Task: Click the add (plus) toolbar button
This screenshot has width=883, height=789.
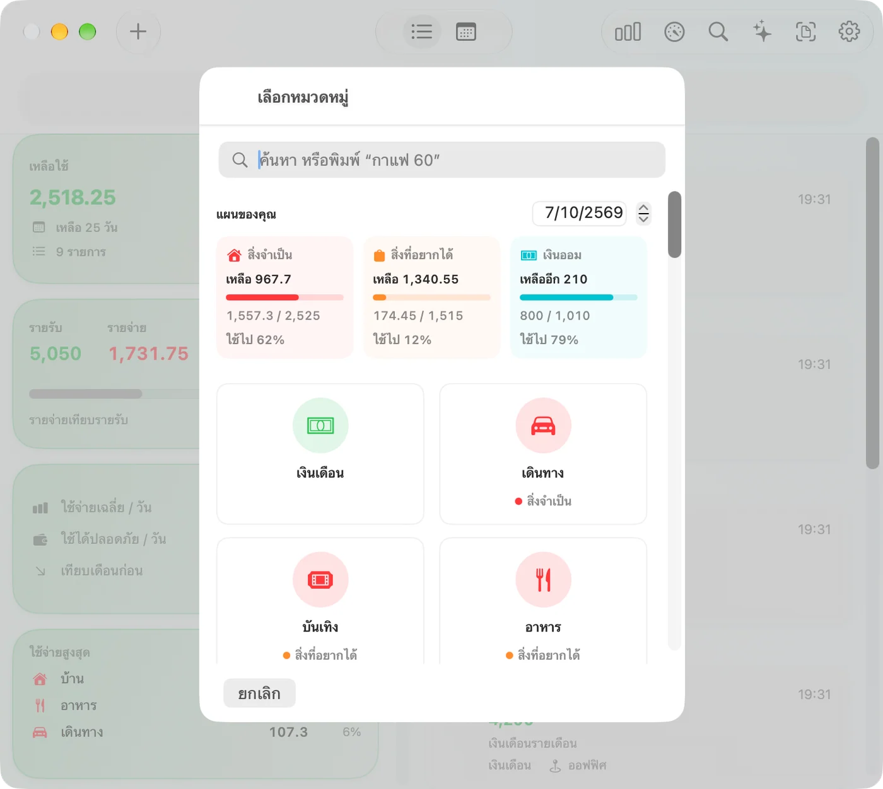Action: [138, 32]
